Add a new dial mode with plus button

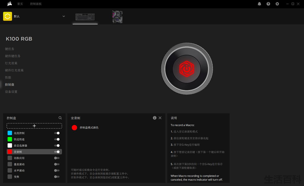coord(34,126)
